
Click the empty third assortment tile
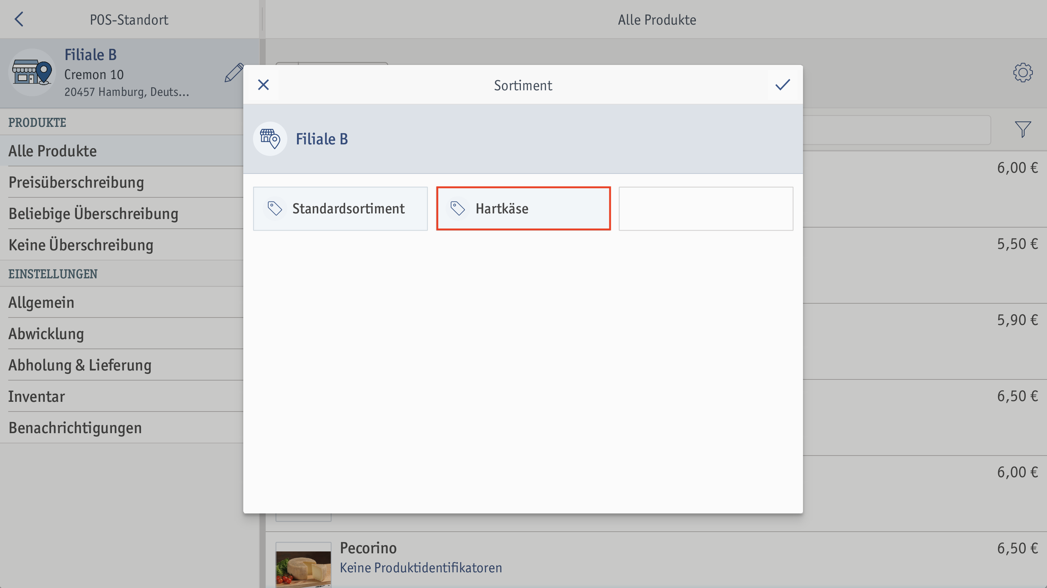coord(706,209)
